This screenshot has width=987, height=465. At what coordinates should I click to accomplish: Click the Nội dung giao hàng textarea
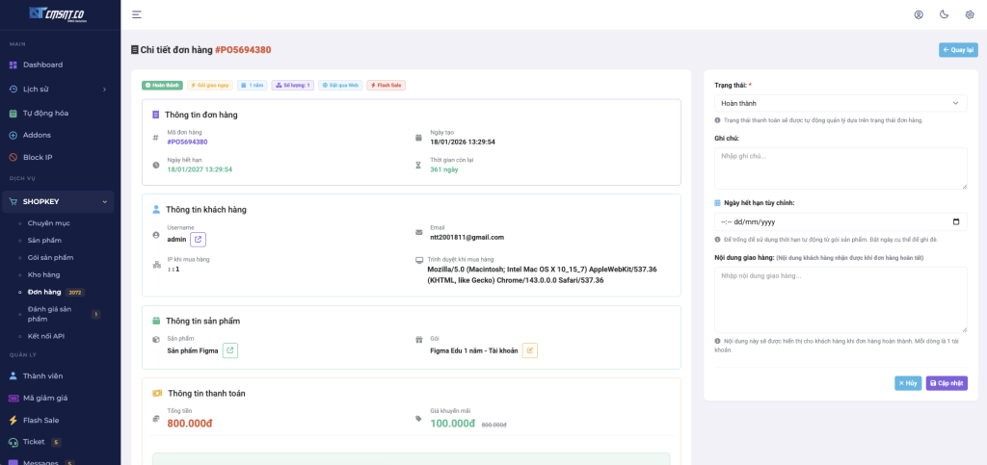tap(840, 298)
